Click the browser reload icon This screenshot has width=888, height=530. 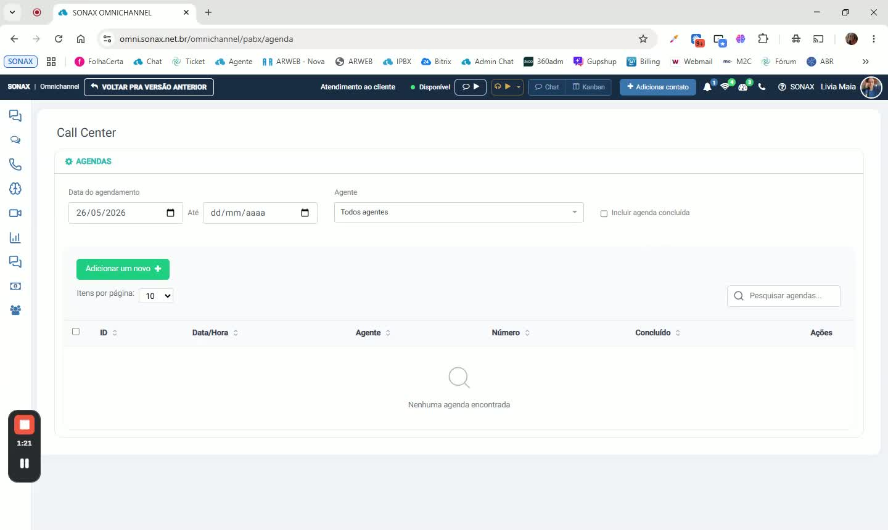pos(59,39)
